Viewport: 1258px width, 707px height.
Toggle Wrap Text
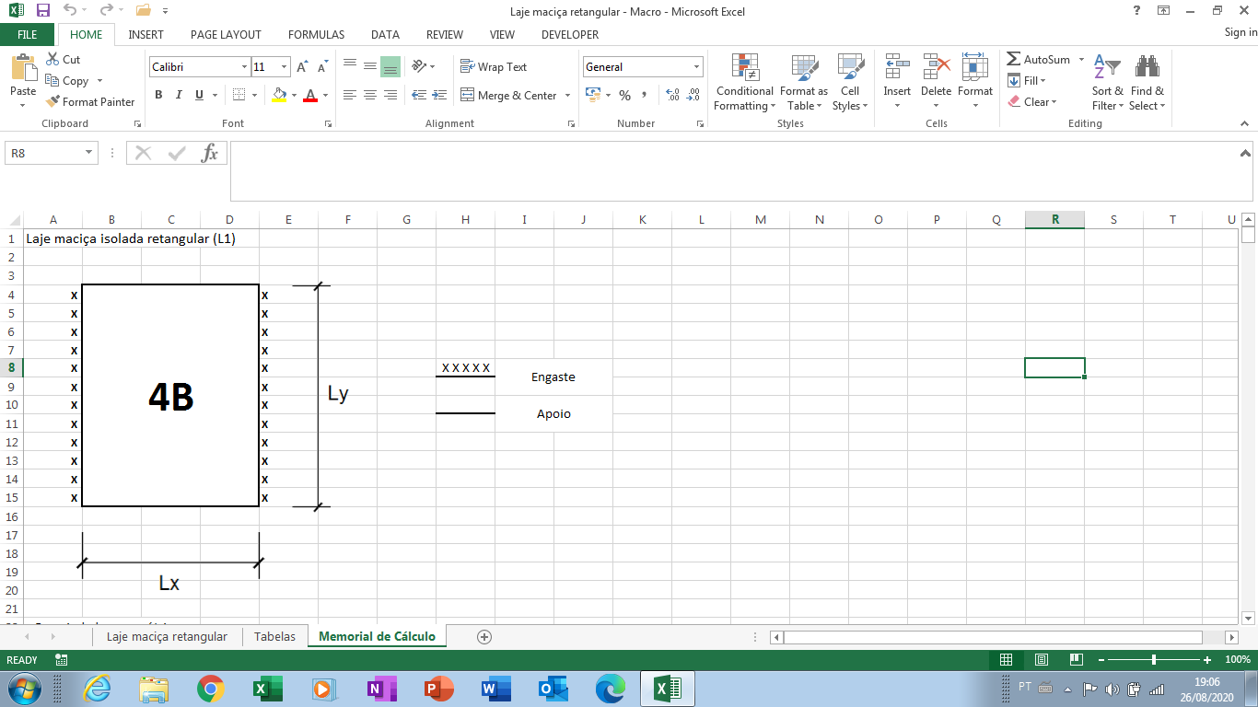click(494, 66)
